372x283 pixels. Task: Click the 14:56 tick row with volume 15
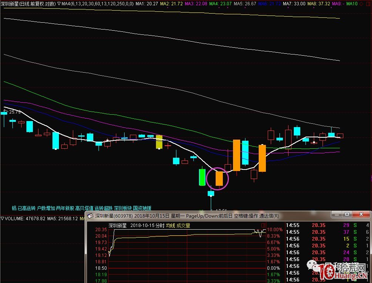click(327, 239)
